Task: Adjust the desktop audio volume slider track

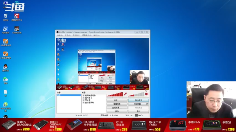Action: click(x=136, y=98)
